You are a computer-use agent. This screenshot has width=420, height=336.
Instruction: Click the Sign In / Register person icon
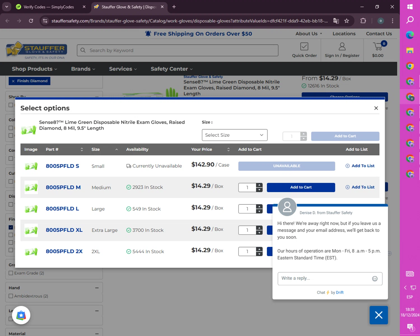(342, 46)
